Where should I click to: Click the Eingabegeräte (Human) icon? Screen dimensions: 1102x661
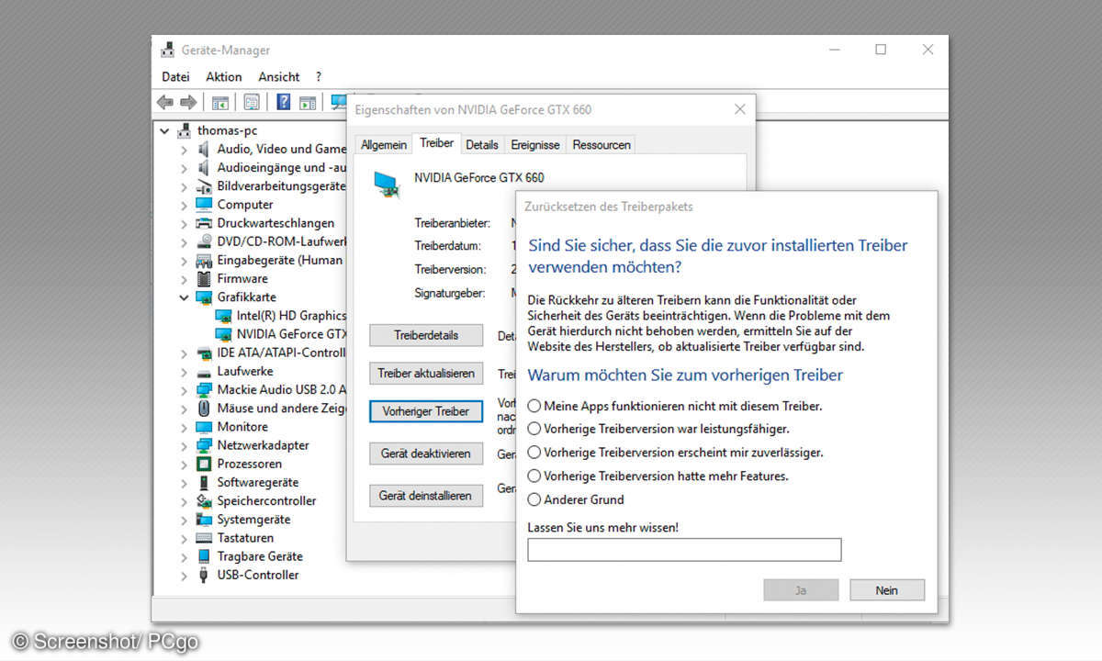coord(204,260)
